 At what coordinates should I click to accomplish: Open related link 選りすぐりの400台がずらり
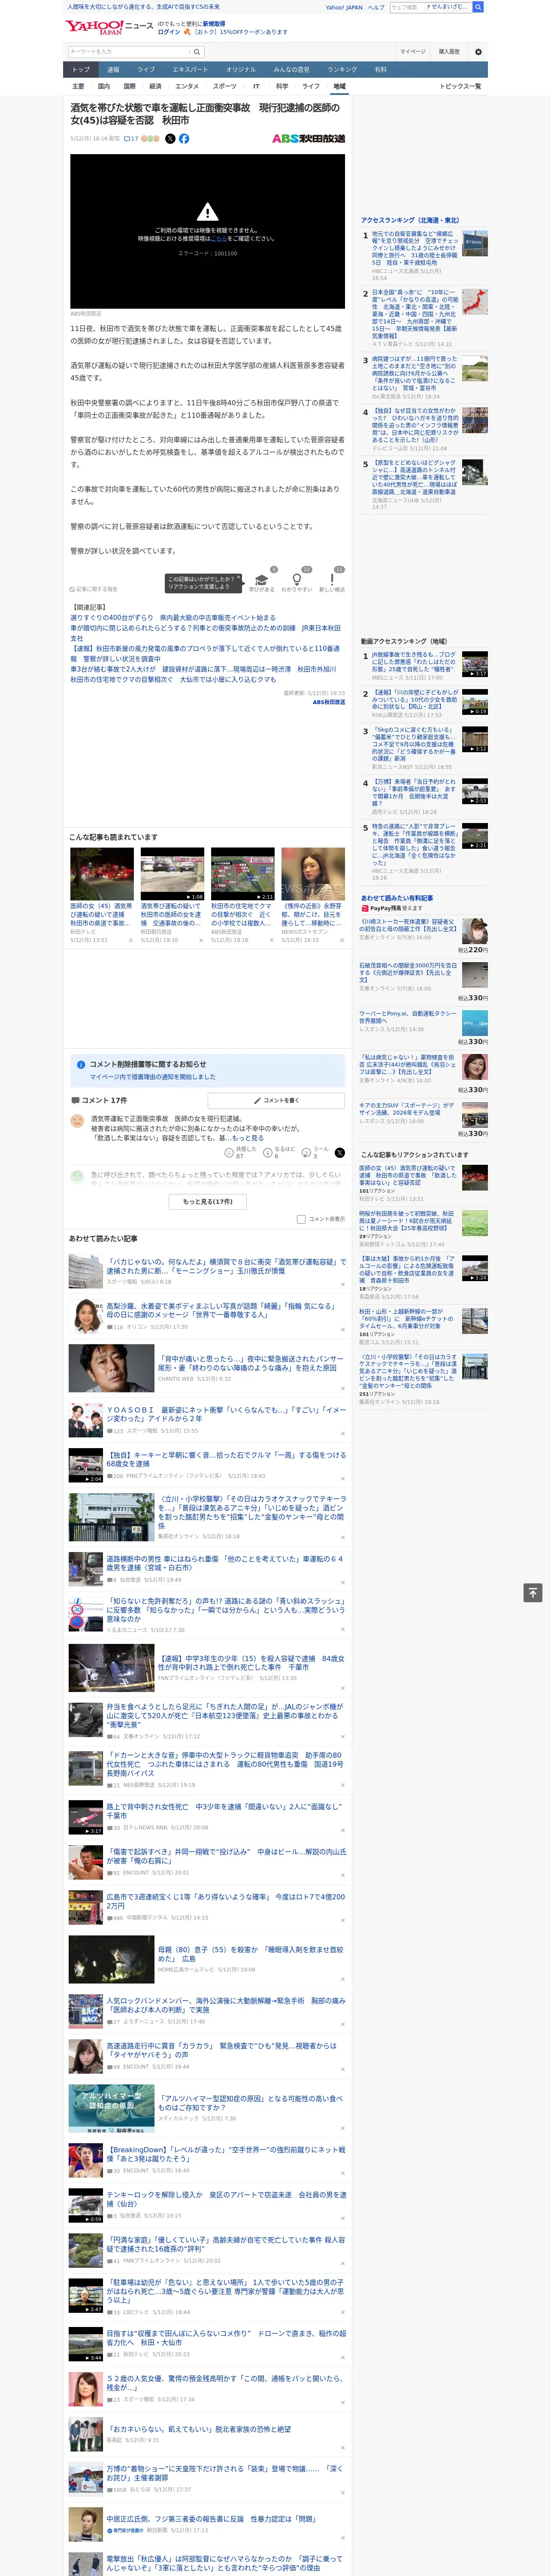click(x=172, y=618)
